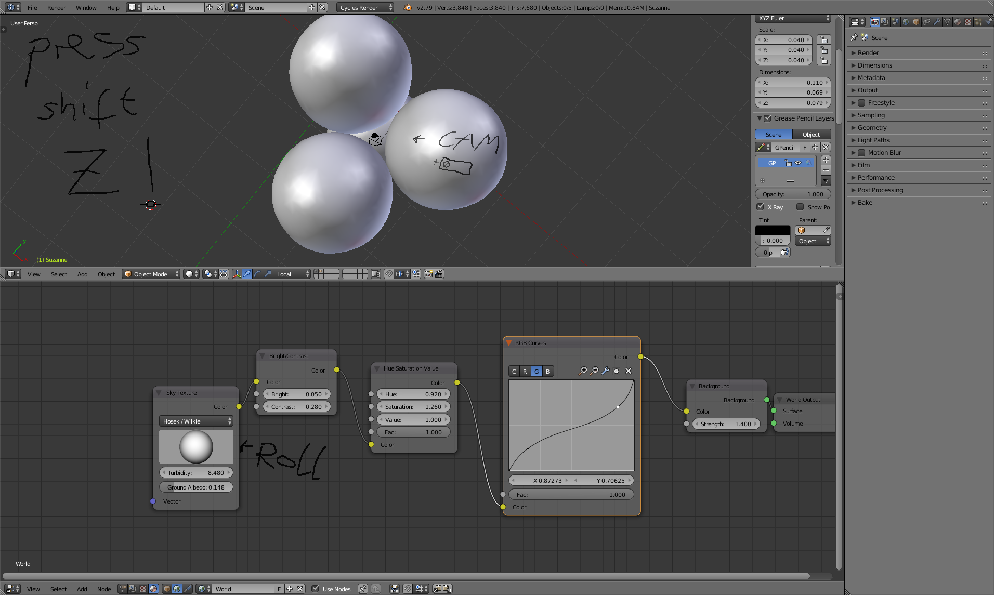Switch grease pencil source to Object
Image resolution: width=994 pixels, height=595 pixels.
811,135
